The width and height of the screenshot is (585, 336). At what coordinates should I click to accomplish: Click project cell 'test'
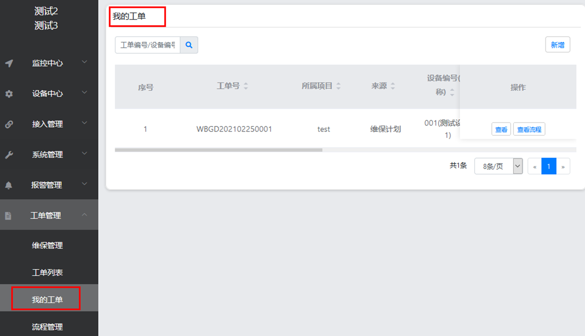click(x=324, y=129)
